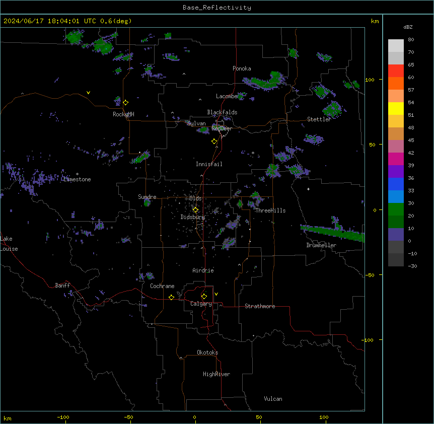Image resolution: width=434 pixels, height=424 pixels.
Task: Click the dBZ legend heading
Action: tap(408, 27)
